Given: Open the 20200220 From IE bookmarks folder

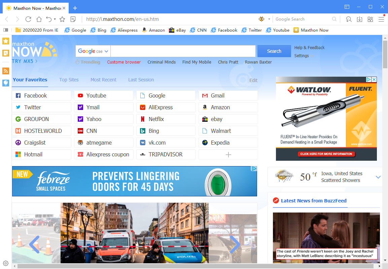Looking at the screenshot, I should pyautogui.click(x=37, y=30).
